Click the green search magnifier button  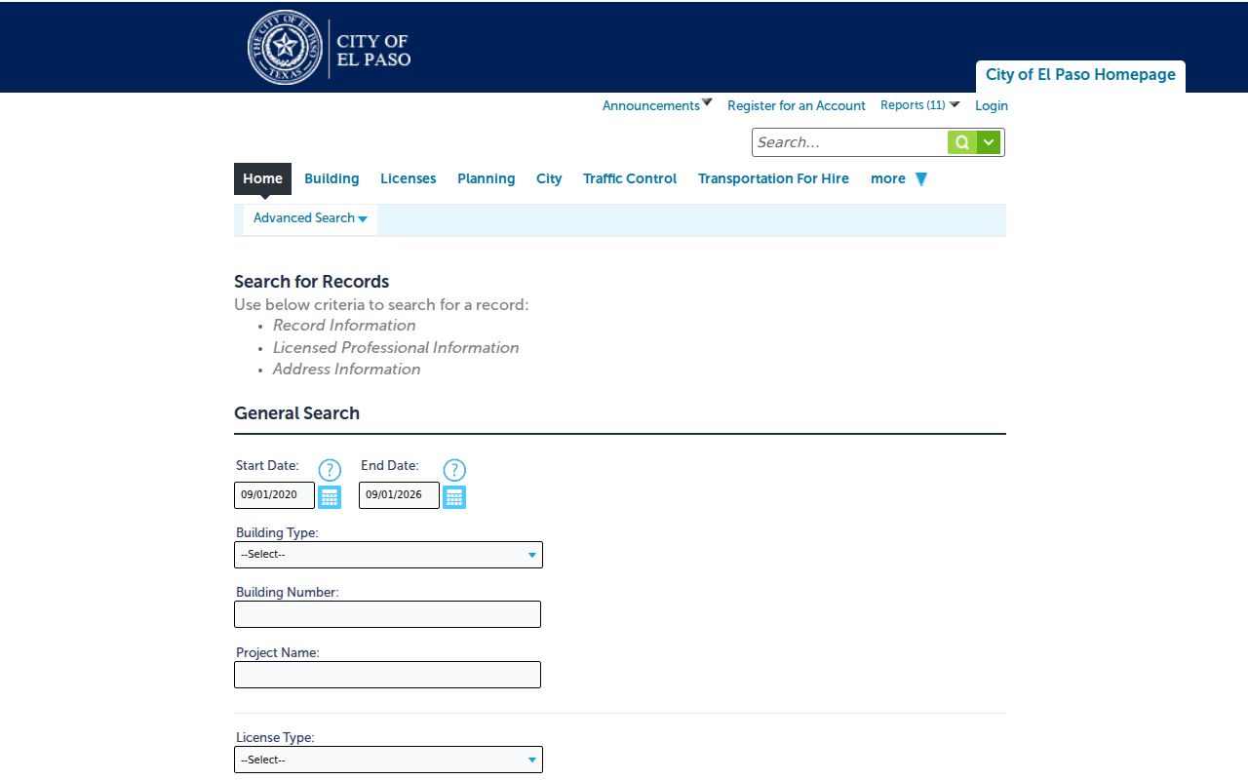(x=961, y=142)
